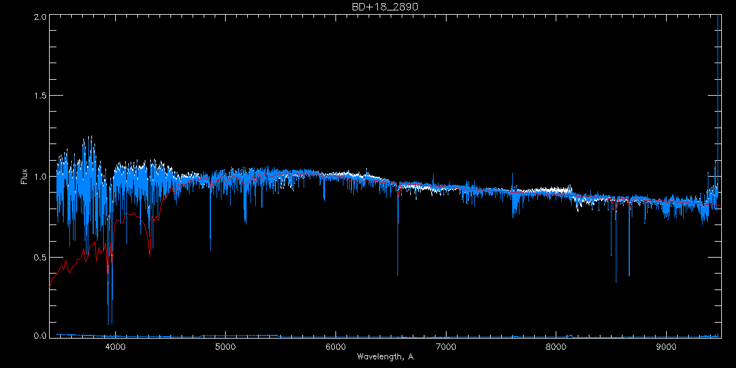736x368 pixels.
Task: Click the Flux y-axis label
Action: coord(24,177)
